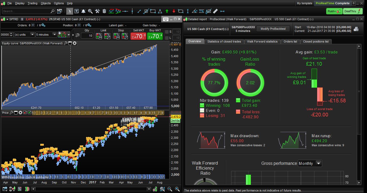Click the Qty input field

click(87, 36)
